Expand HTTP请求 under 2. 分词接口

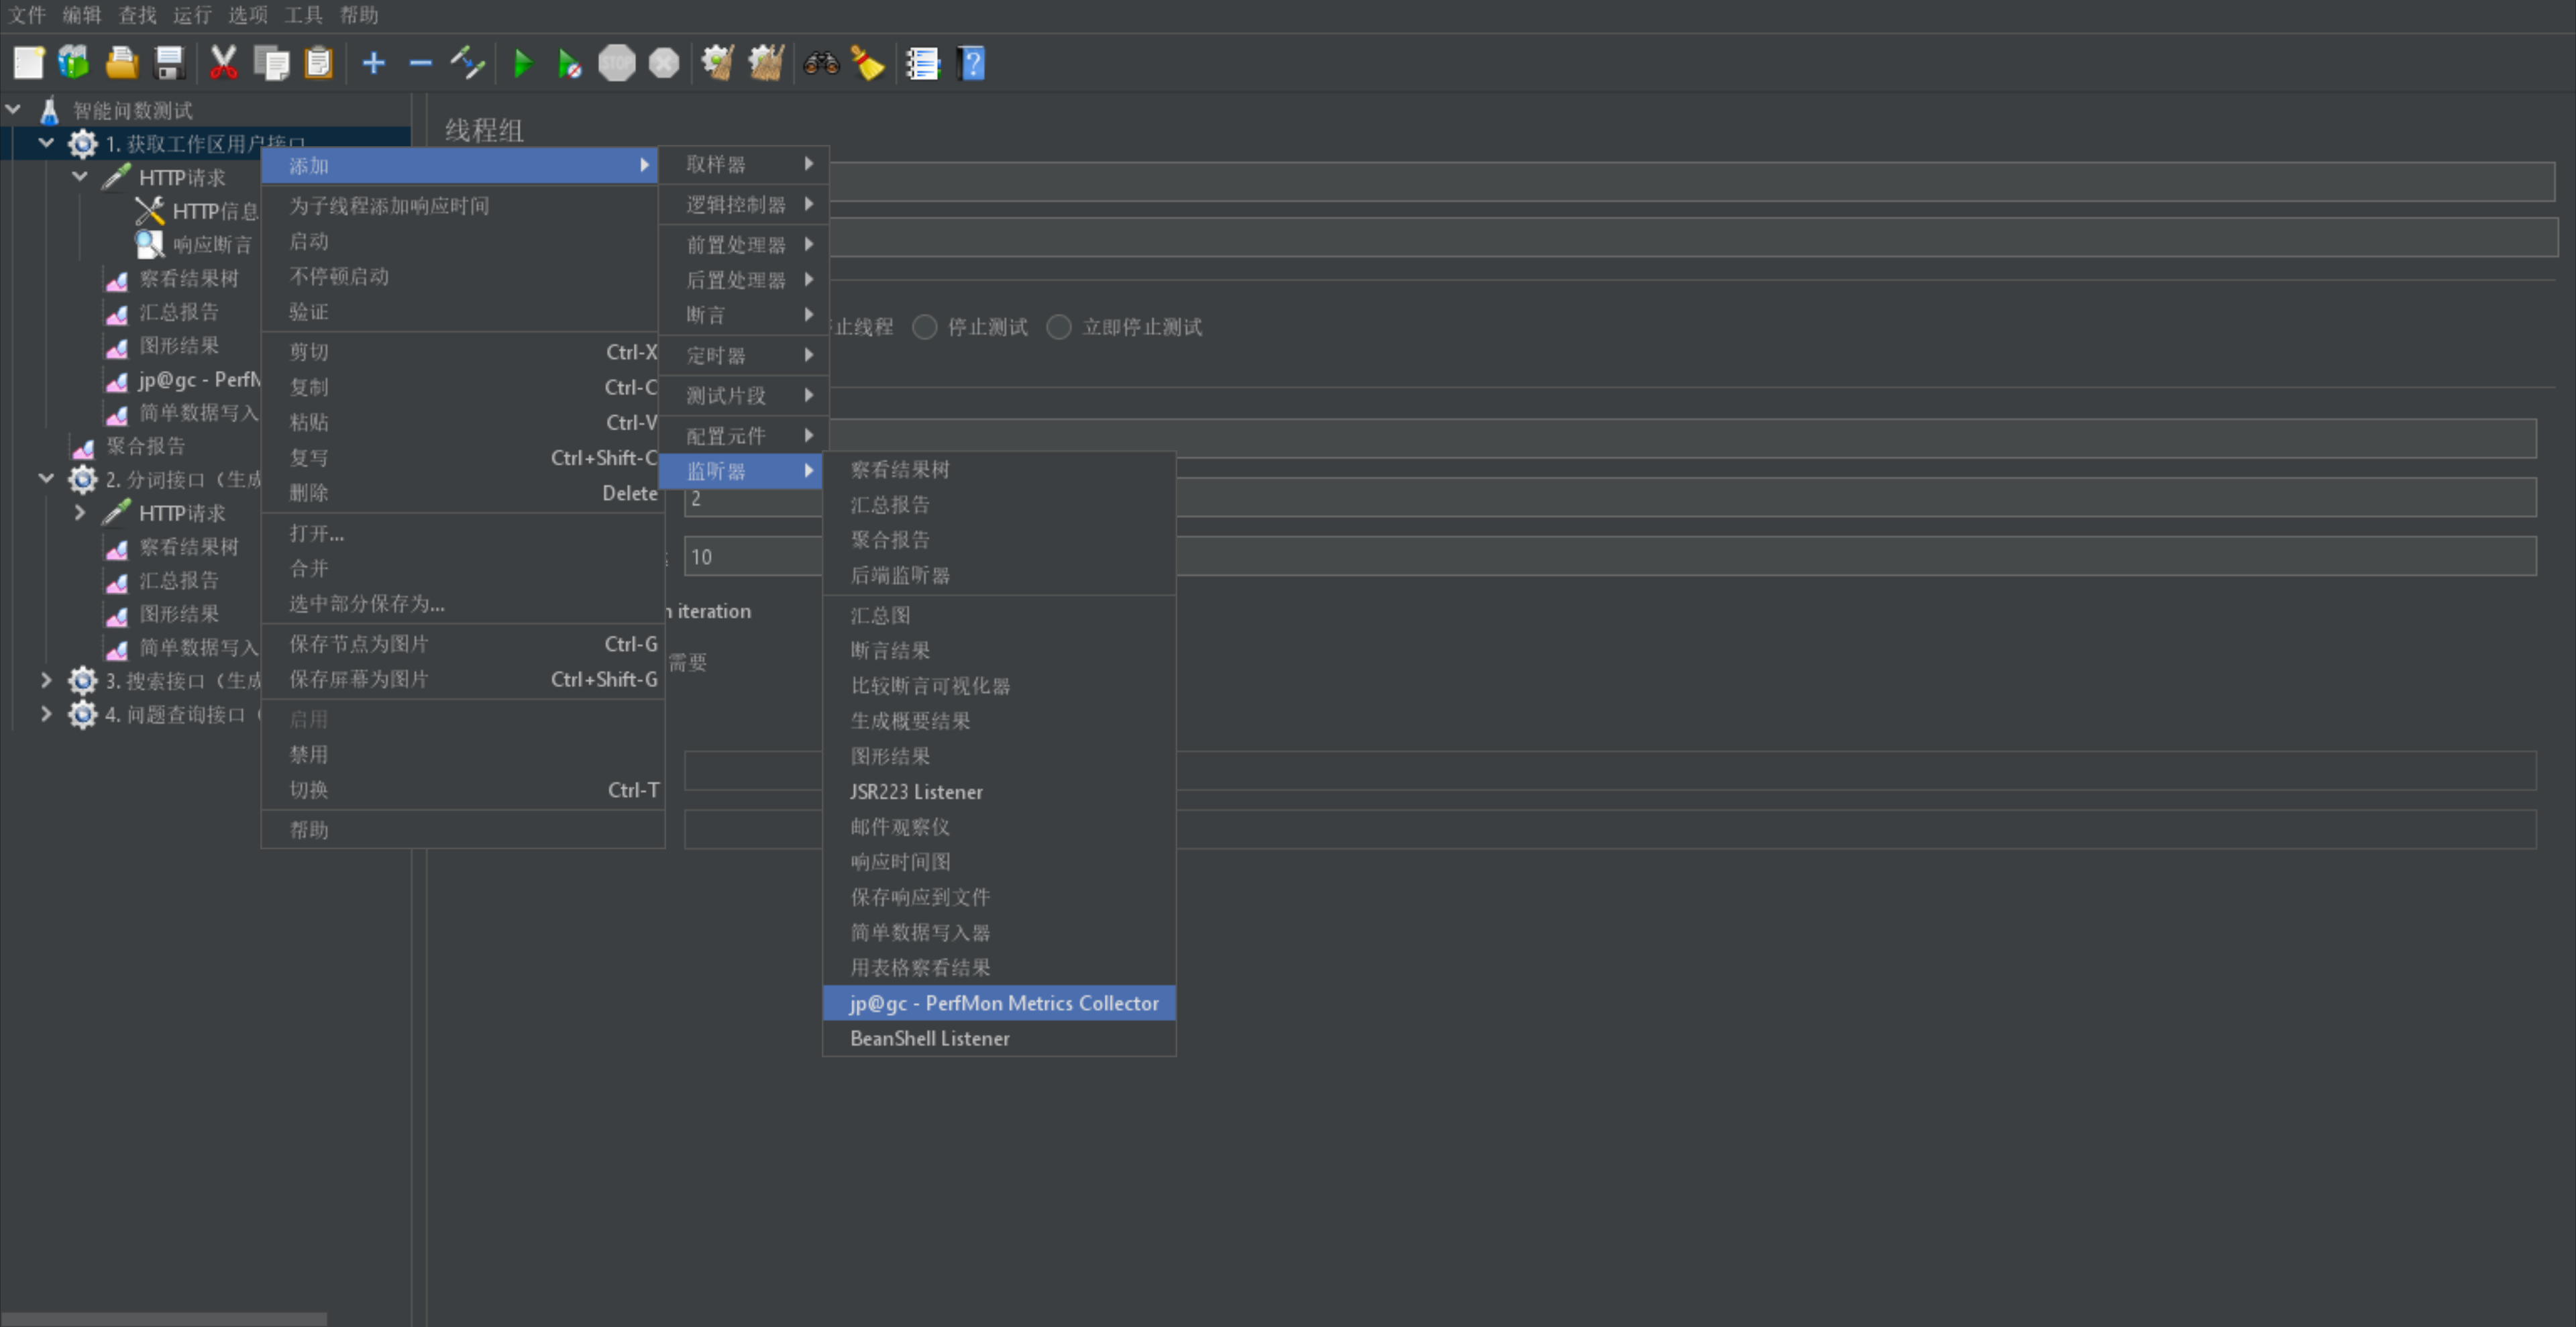80,513
